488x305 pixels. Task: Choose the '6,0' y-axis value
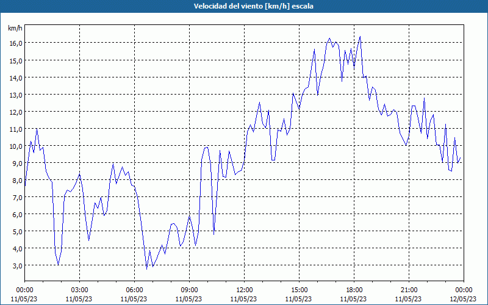[x=17, y=215]
